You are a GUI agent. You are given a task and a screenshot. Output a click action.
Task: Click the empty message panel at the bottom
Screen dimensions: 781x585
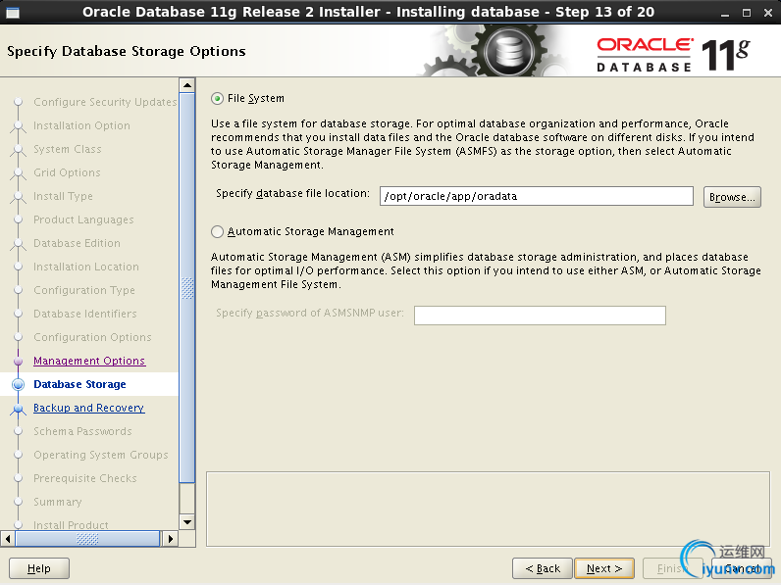489,509
